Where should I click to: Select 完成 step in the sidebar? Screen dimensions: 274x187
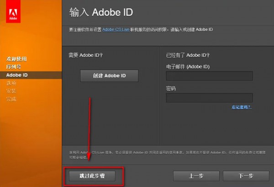point(11,99)
